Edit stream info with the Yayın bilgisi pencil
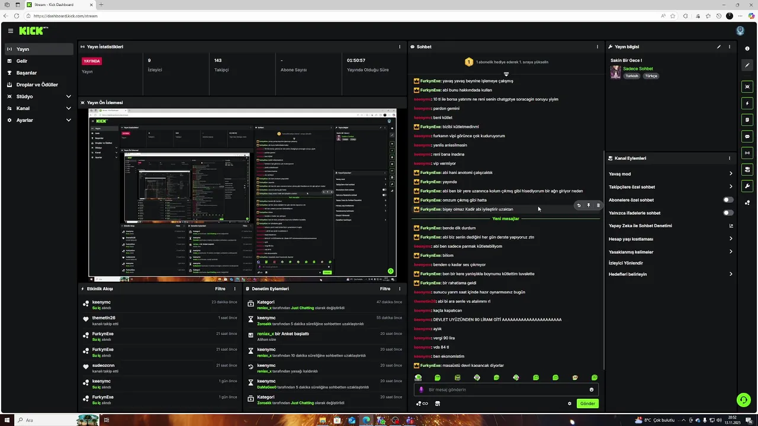Viewport: 758px width, 426px height. pos(719,47)
